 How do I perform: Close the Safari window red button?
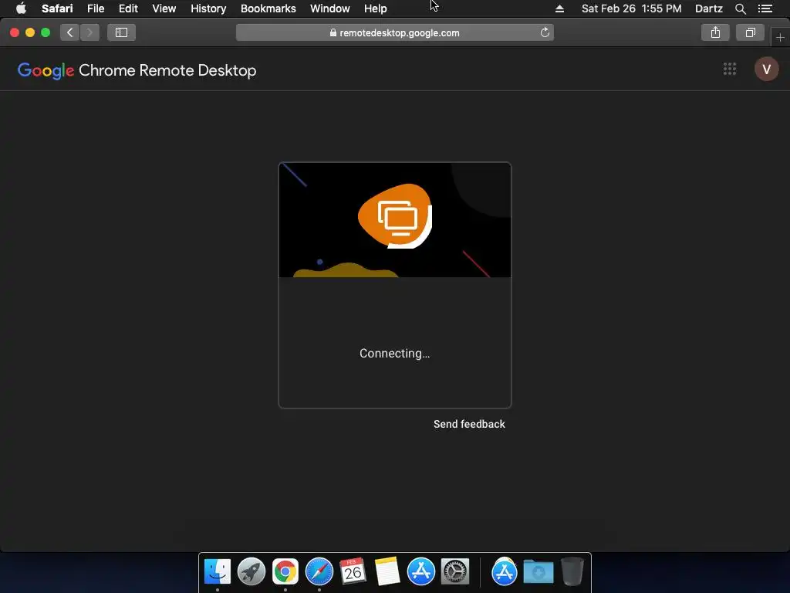pos(15,32)
